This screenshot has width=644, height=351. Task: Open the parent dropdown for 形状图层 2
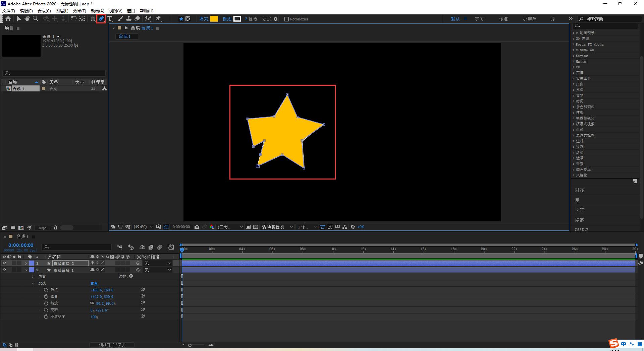click(158, 263)
